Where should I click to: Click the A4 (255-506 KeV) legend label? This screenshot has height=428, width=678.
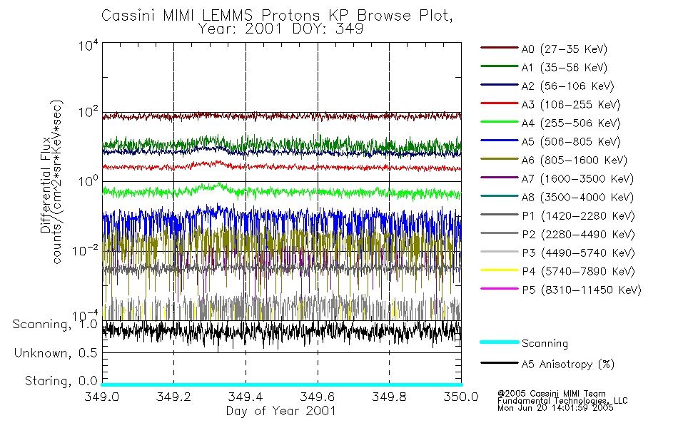[x=571, y=123]
